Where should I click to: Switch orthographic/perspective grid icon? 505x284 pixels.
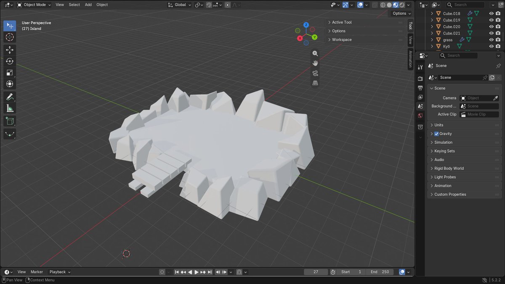(315, 83)
